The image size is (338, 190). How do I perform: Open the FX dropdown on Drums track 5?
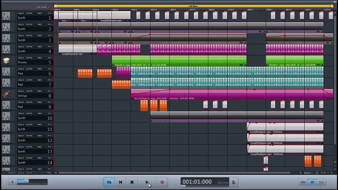tap(50, 58)
